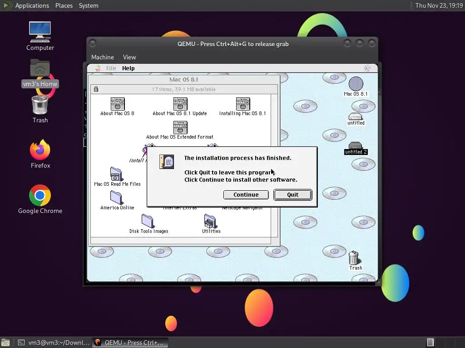
Task: Click the window menu button left of QEMU title
Action: pos(93,43)
